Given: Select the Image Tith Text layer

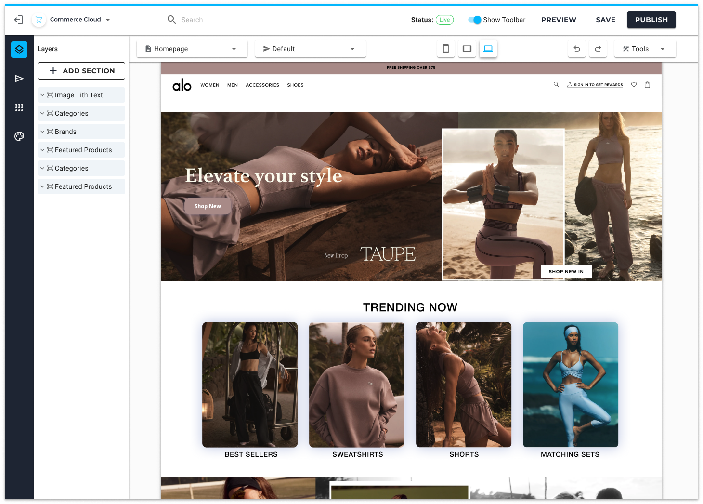Looking at the screenshot, I should [x=79, y=95].
